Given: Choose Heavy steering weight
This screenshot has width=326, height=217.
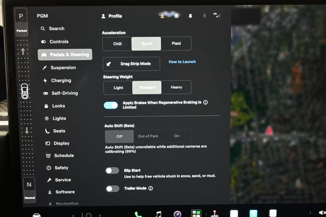Looking at the screenshot, I should tap(176, 87).
